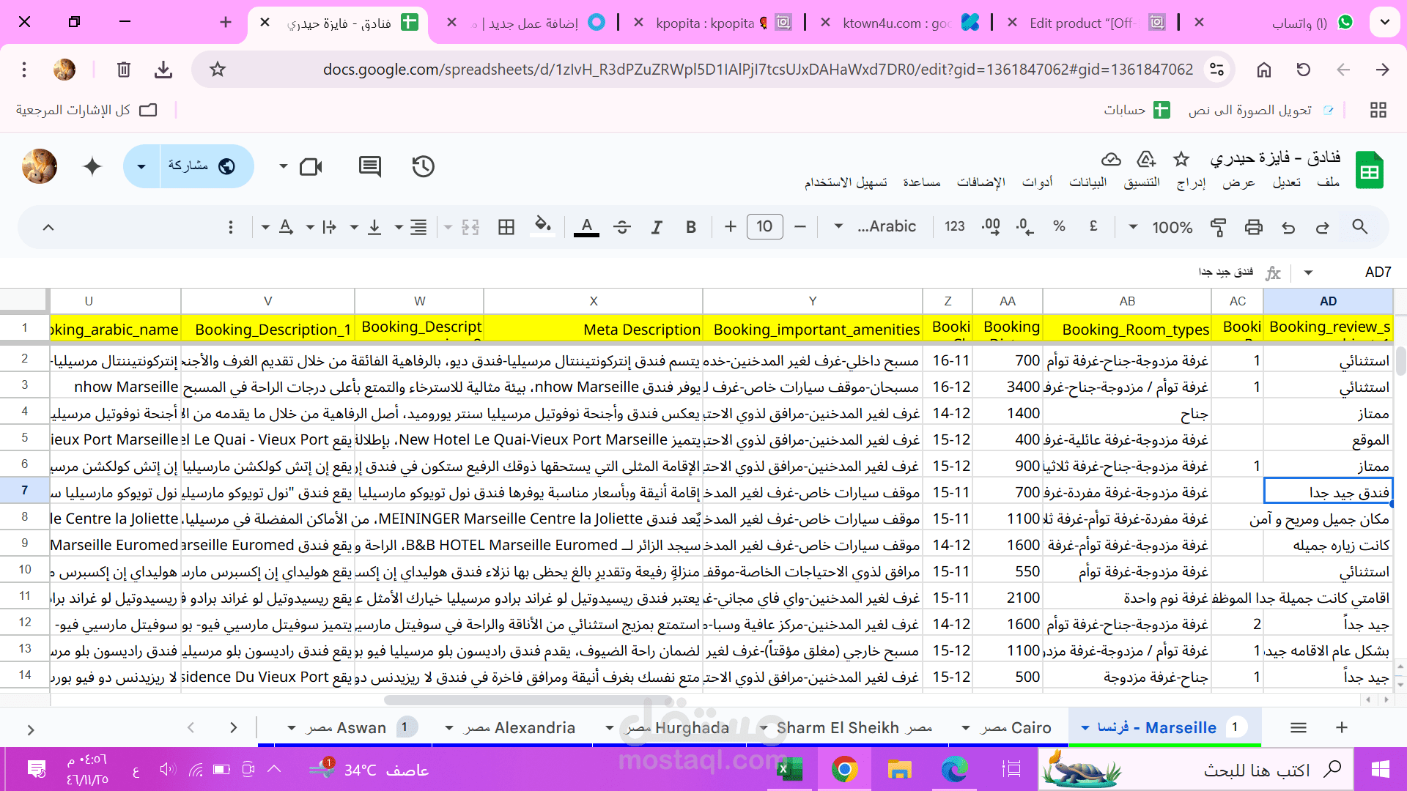
Task: Click the Undo arrow in the toolbar
Action: coord(1288,227)
